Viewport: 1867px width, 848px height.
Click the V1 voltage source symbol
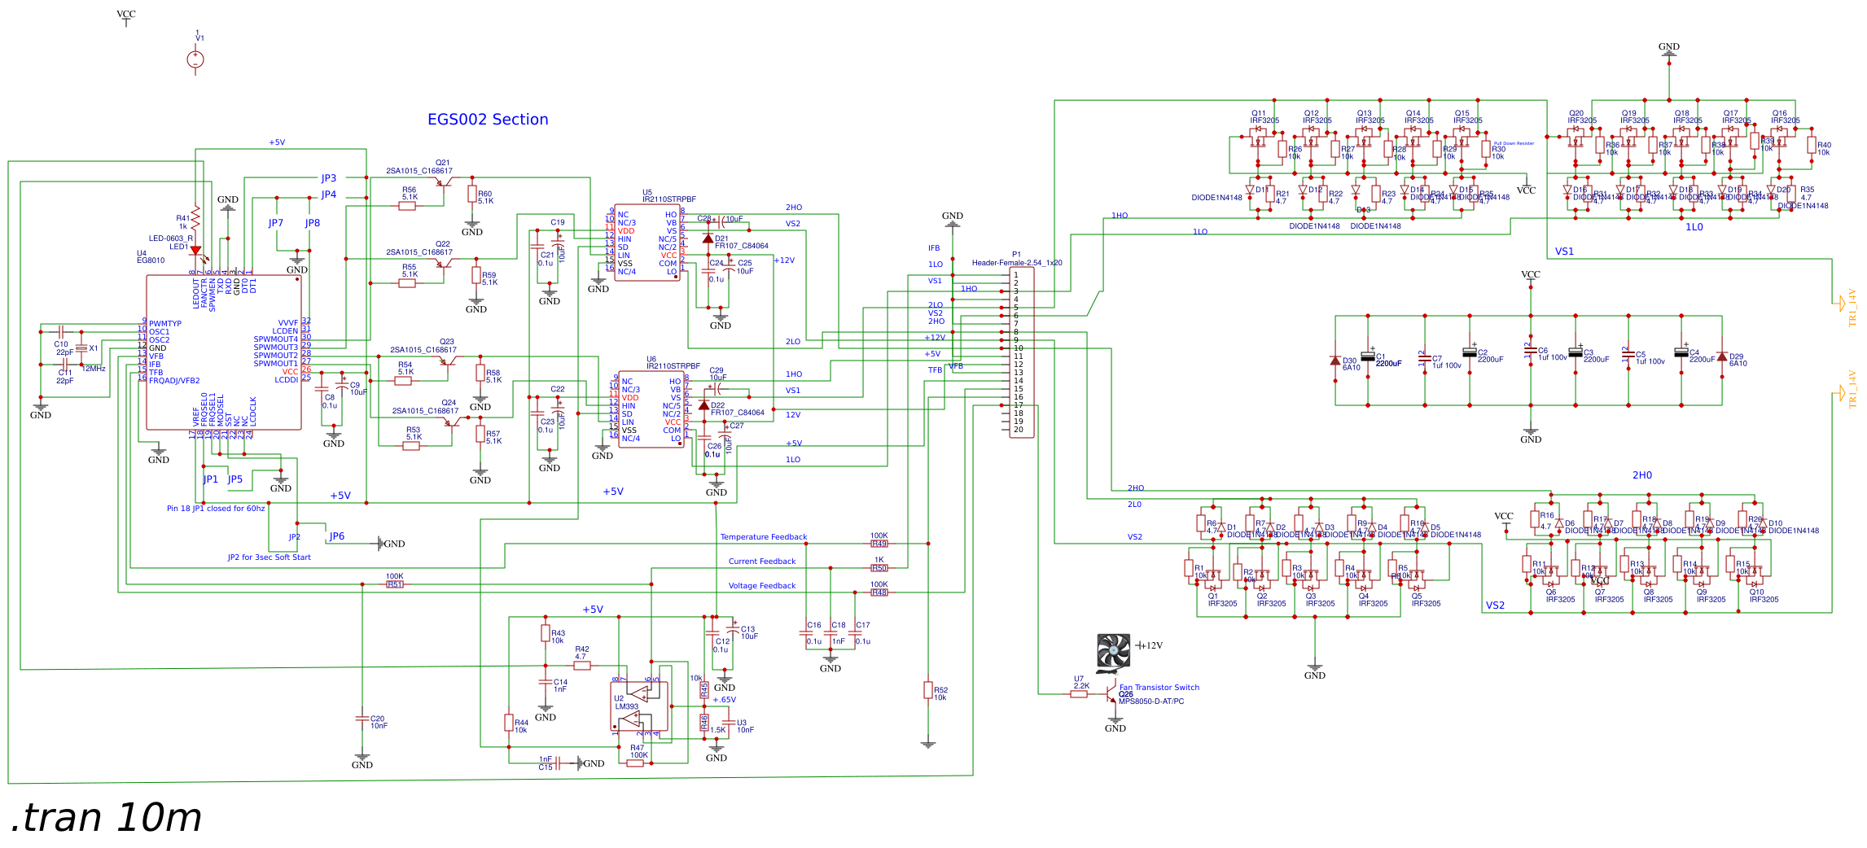(195, 59)
